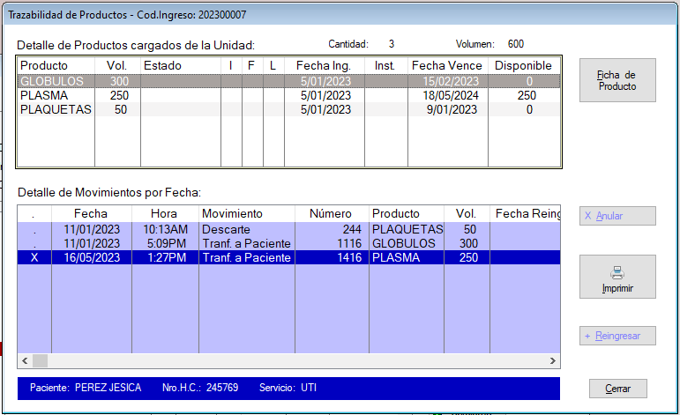
Task: Click the Disponible column header
Action: pyautogui.click(x=523, y=66)
